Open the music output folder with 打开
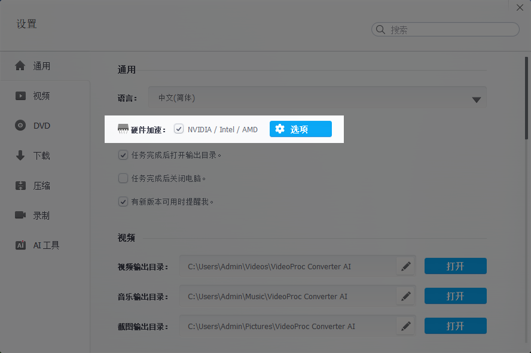This screenshot has height=353, width=531. click(456, 296)
